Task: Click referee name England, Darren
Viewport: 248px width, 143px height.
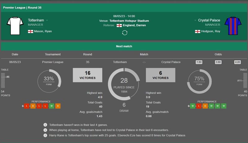Action: coord(134,25)
